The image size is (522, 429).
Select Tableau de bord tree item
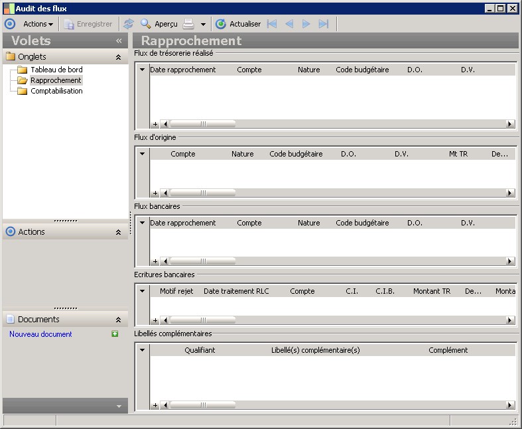coord(56,70)
